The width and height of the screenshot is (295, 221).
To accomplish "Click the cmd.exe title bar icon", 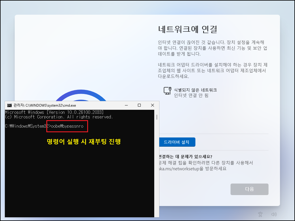I will (9, 105).
